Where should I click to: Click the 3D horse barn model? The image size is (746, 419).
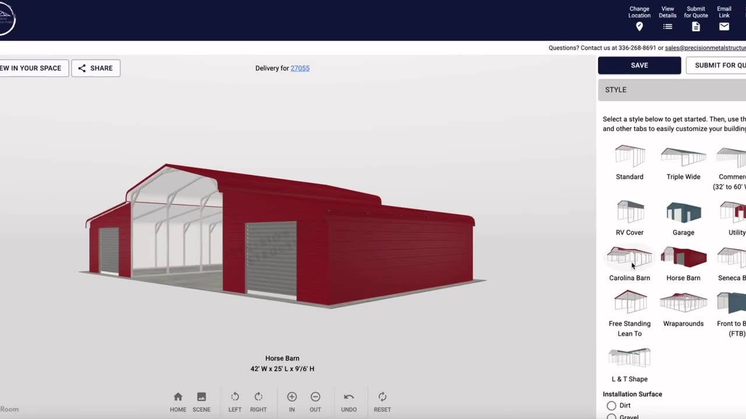point(281,235)
